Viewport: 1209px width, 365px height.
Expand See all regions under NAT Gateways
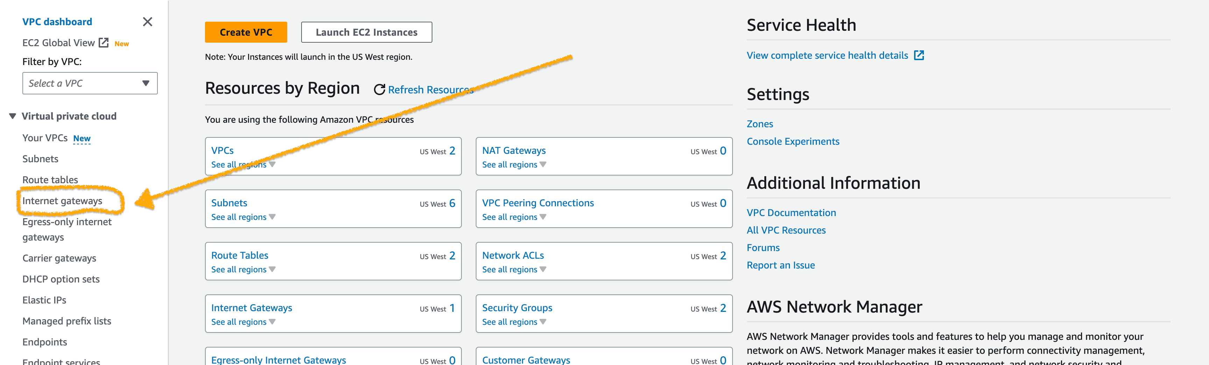514,165
